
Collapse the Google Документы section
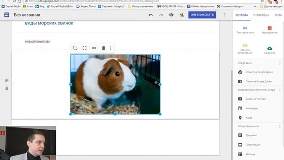point(280,126)
